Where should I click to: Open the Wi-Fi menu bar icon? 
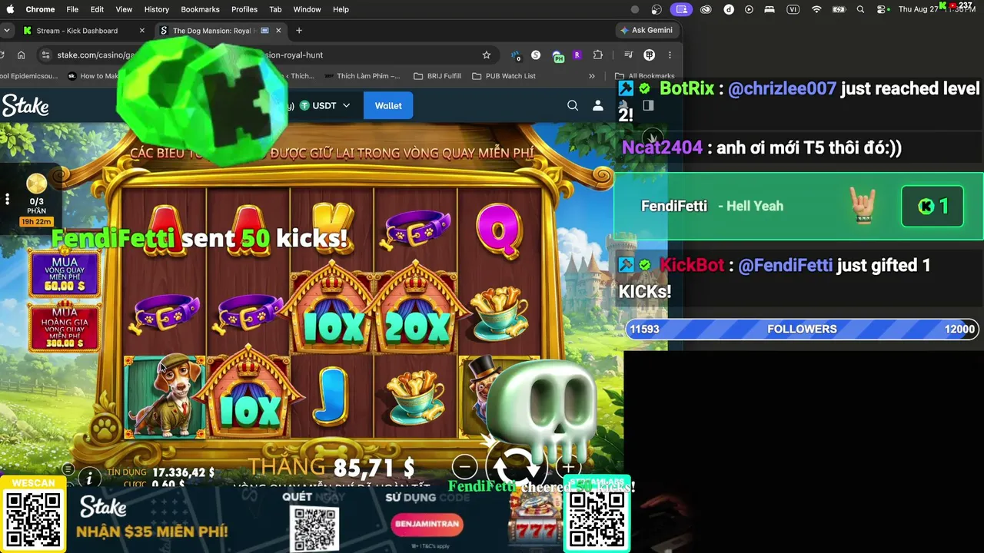pyautogui.click(x=816, y=9)
